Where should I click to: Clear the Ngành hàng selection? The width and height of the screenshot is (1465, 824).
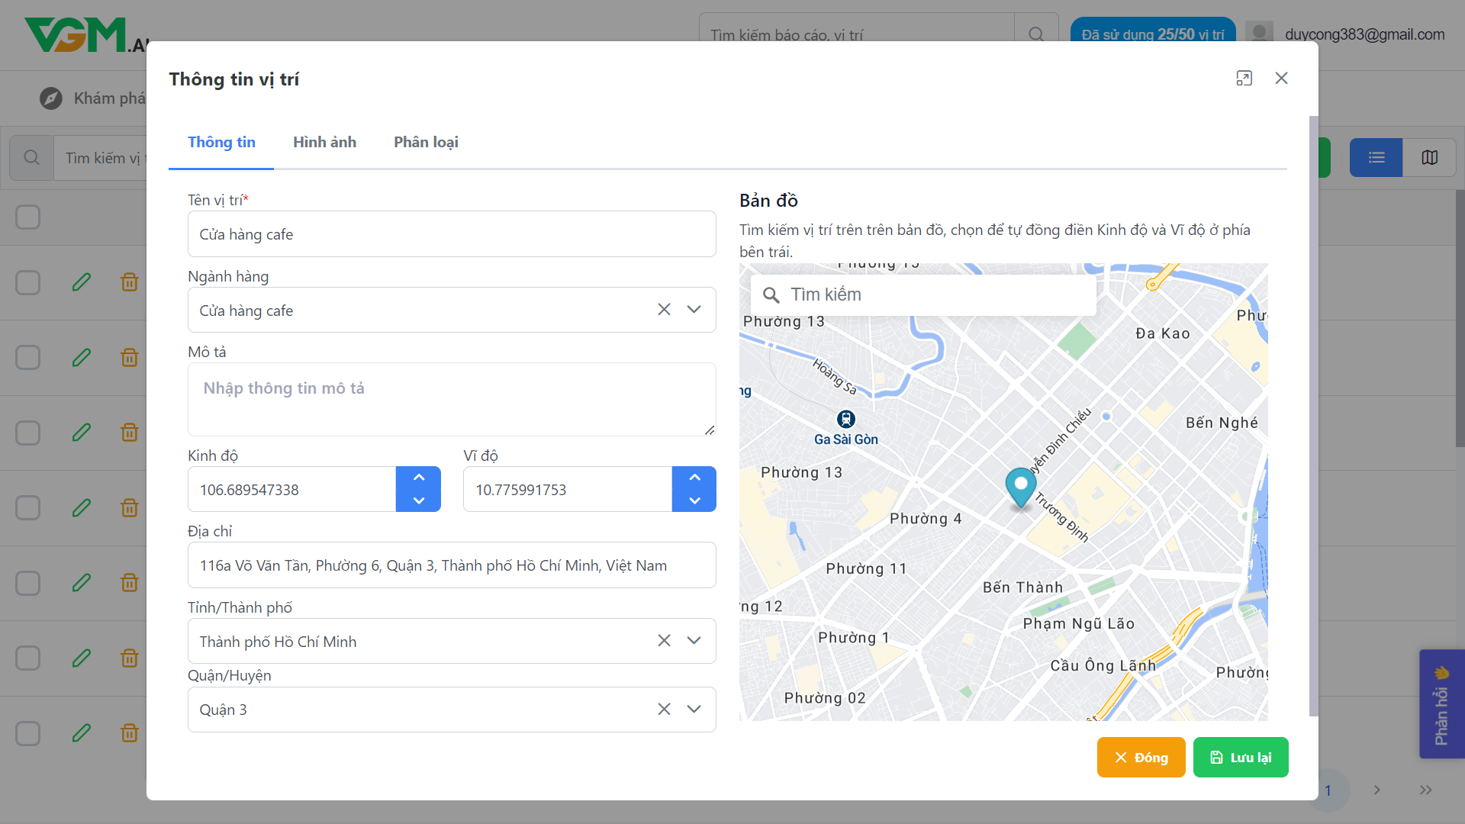[x=664, y=310]
